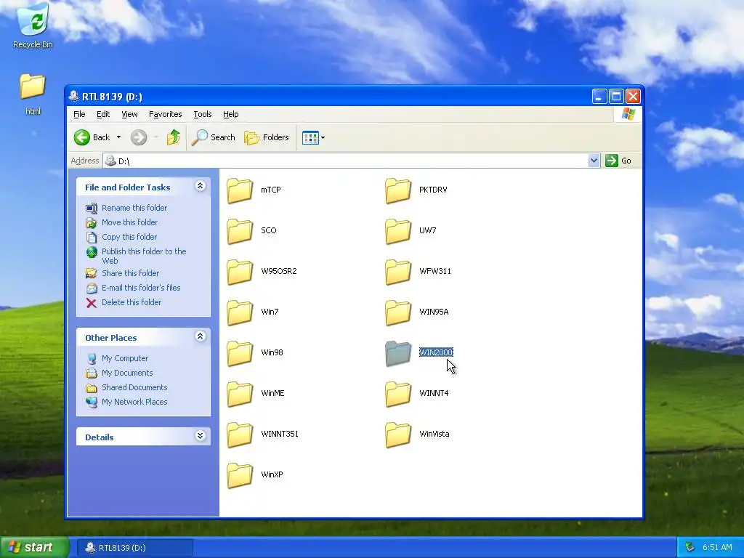
Task: Select the W95OSR2 folder icon
Action: point(240,272)
